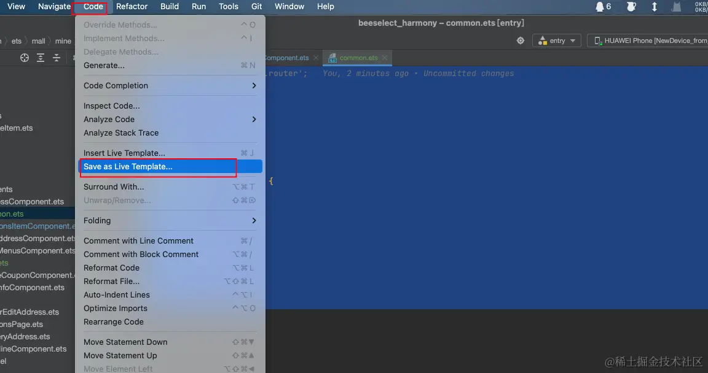Image resolution: width=708 pixels, height=373 pixels.
Task: Expand the Code Completion submenu
Action: tap(170, 86)
